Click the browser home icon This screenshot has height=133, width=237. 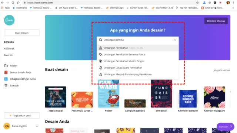18,3
